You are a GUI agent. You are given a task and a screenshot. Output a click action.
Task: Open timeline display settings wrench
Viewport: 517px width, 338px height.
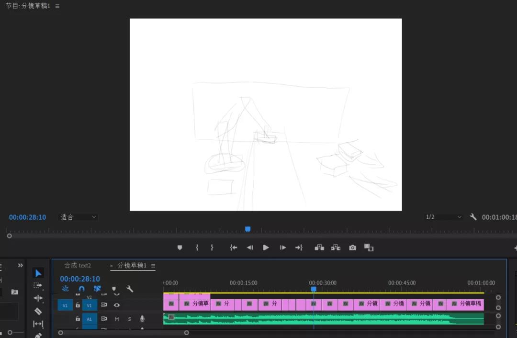(x=130, y=289)
